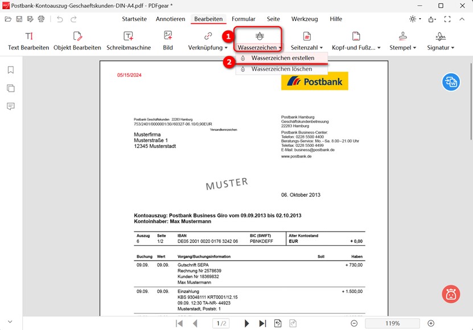Open the bookmarks panel in left sidebar
473x330 pixels.
coord(11,70)
